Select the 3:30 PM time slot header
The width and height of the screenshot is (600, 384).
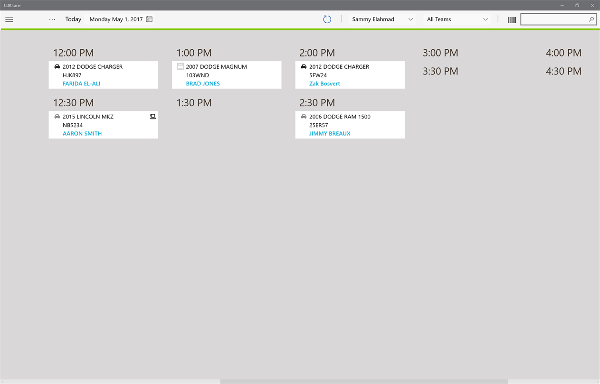(440, 72)
